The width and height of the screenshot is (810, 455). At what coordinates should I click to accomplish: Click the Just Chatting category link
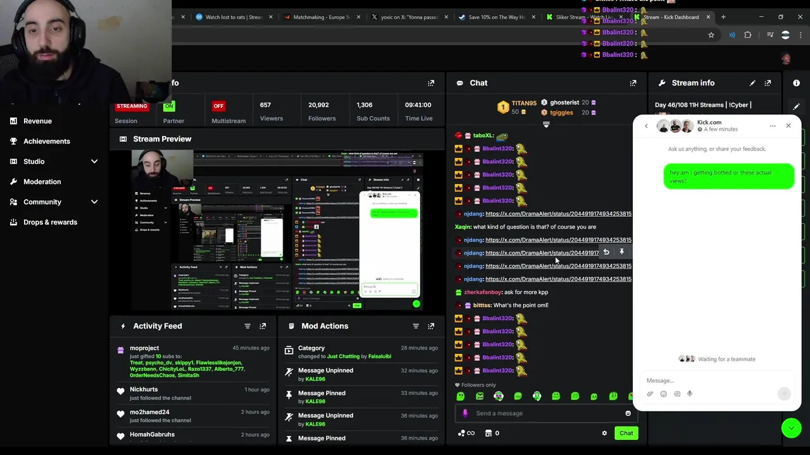pos(343,356)
